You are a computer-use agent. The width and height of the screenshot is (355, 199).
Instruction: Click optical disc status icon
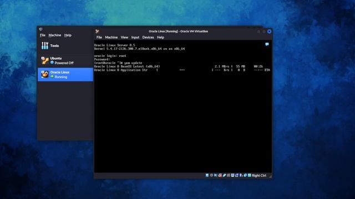point(211,175)
